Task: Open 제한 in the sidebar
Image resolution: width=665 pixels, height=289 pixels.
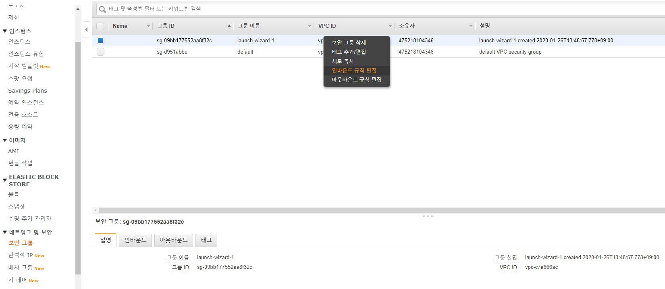Action: click(14, 17)
